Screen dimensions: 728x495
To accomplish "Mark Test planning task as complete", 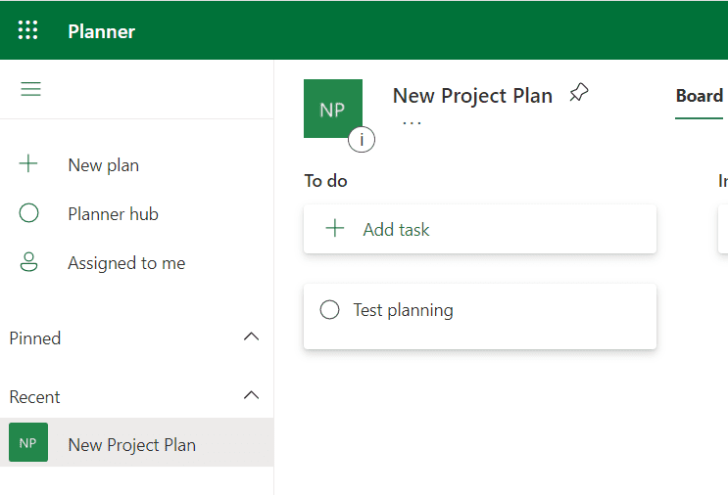I will [x=330, y=310].
